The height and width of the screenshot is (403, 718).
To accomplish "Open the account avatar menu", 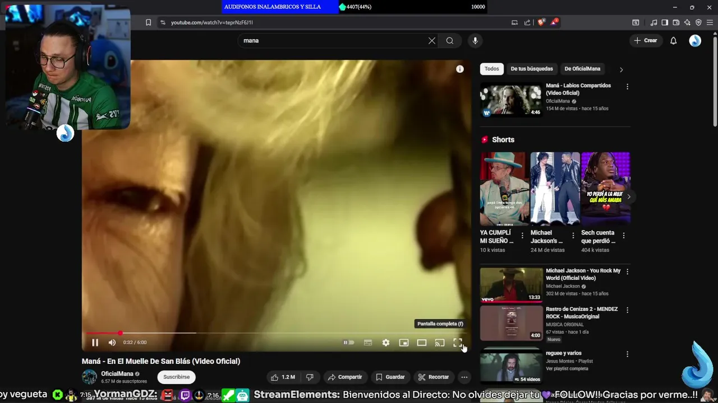I will pyautogui.click(x=695, y=40).
